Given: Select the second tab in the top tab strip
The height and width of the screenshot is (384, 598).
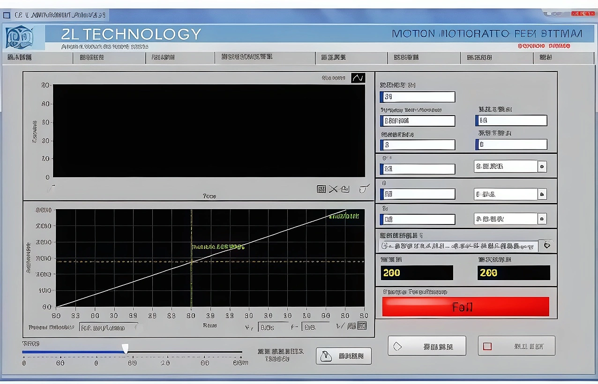Looking at the screenshot, I should point(109,58).
